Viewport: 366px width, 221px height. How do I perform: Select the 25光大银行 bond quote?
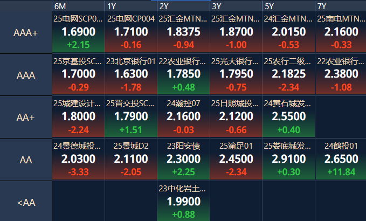pos(236,74)
